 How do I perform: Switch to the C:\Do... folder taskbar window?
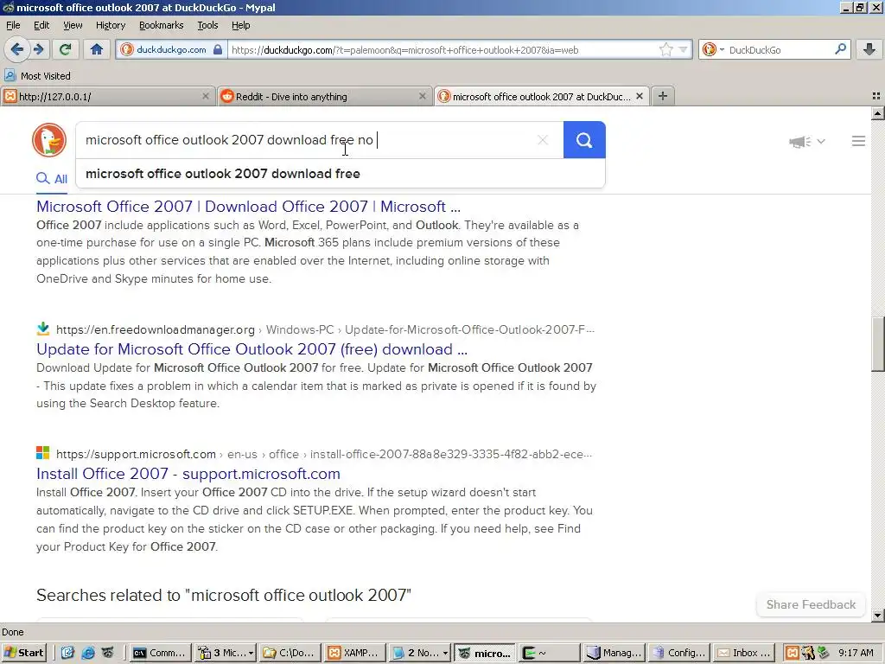coord(290,653)
